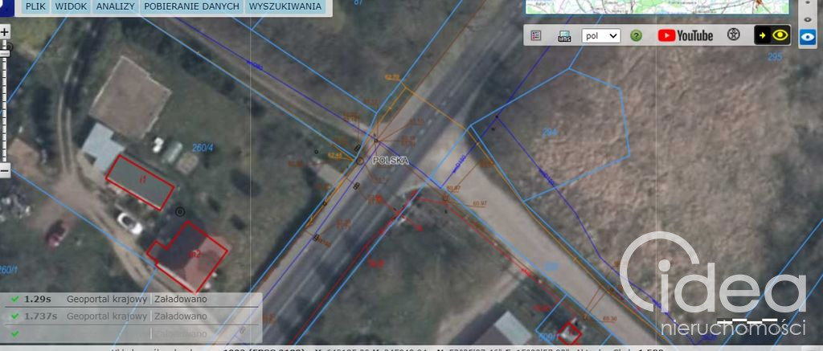Open the WYSZUKIWANIA menu
The image size is (823, 351).
coord(285,6)
